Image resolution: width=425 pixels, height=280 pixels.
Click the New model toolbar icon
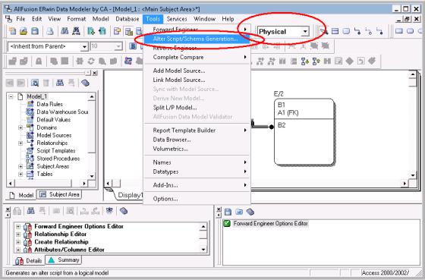click(12, 31)
